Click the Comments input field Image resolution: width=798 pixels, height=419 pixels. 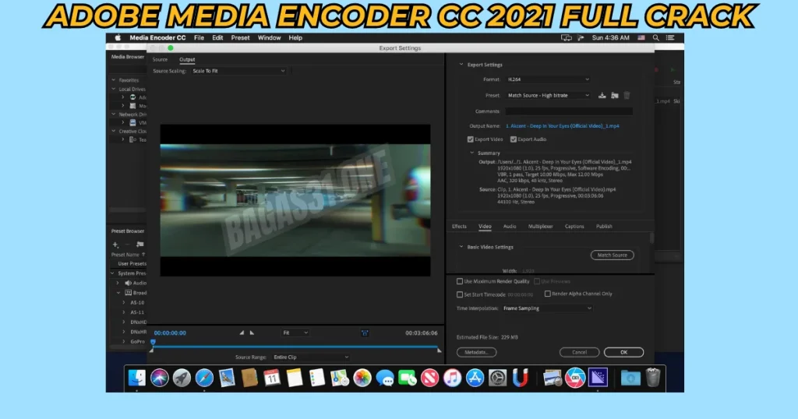(569, 111)
